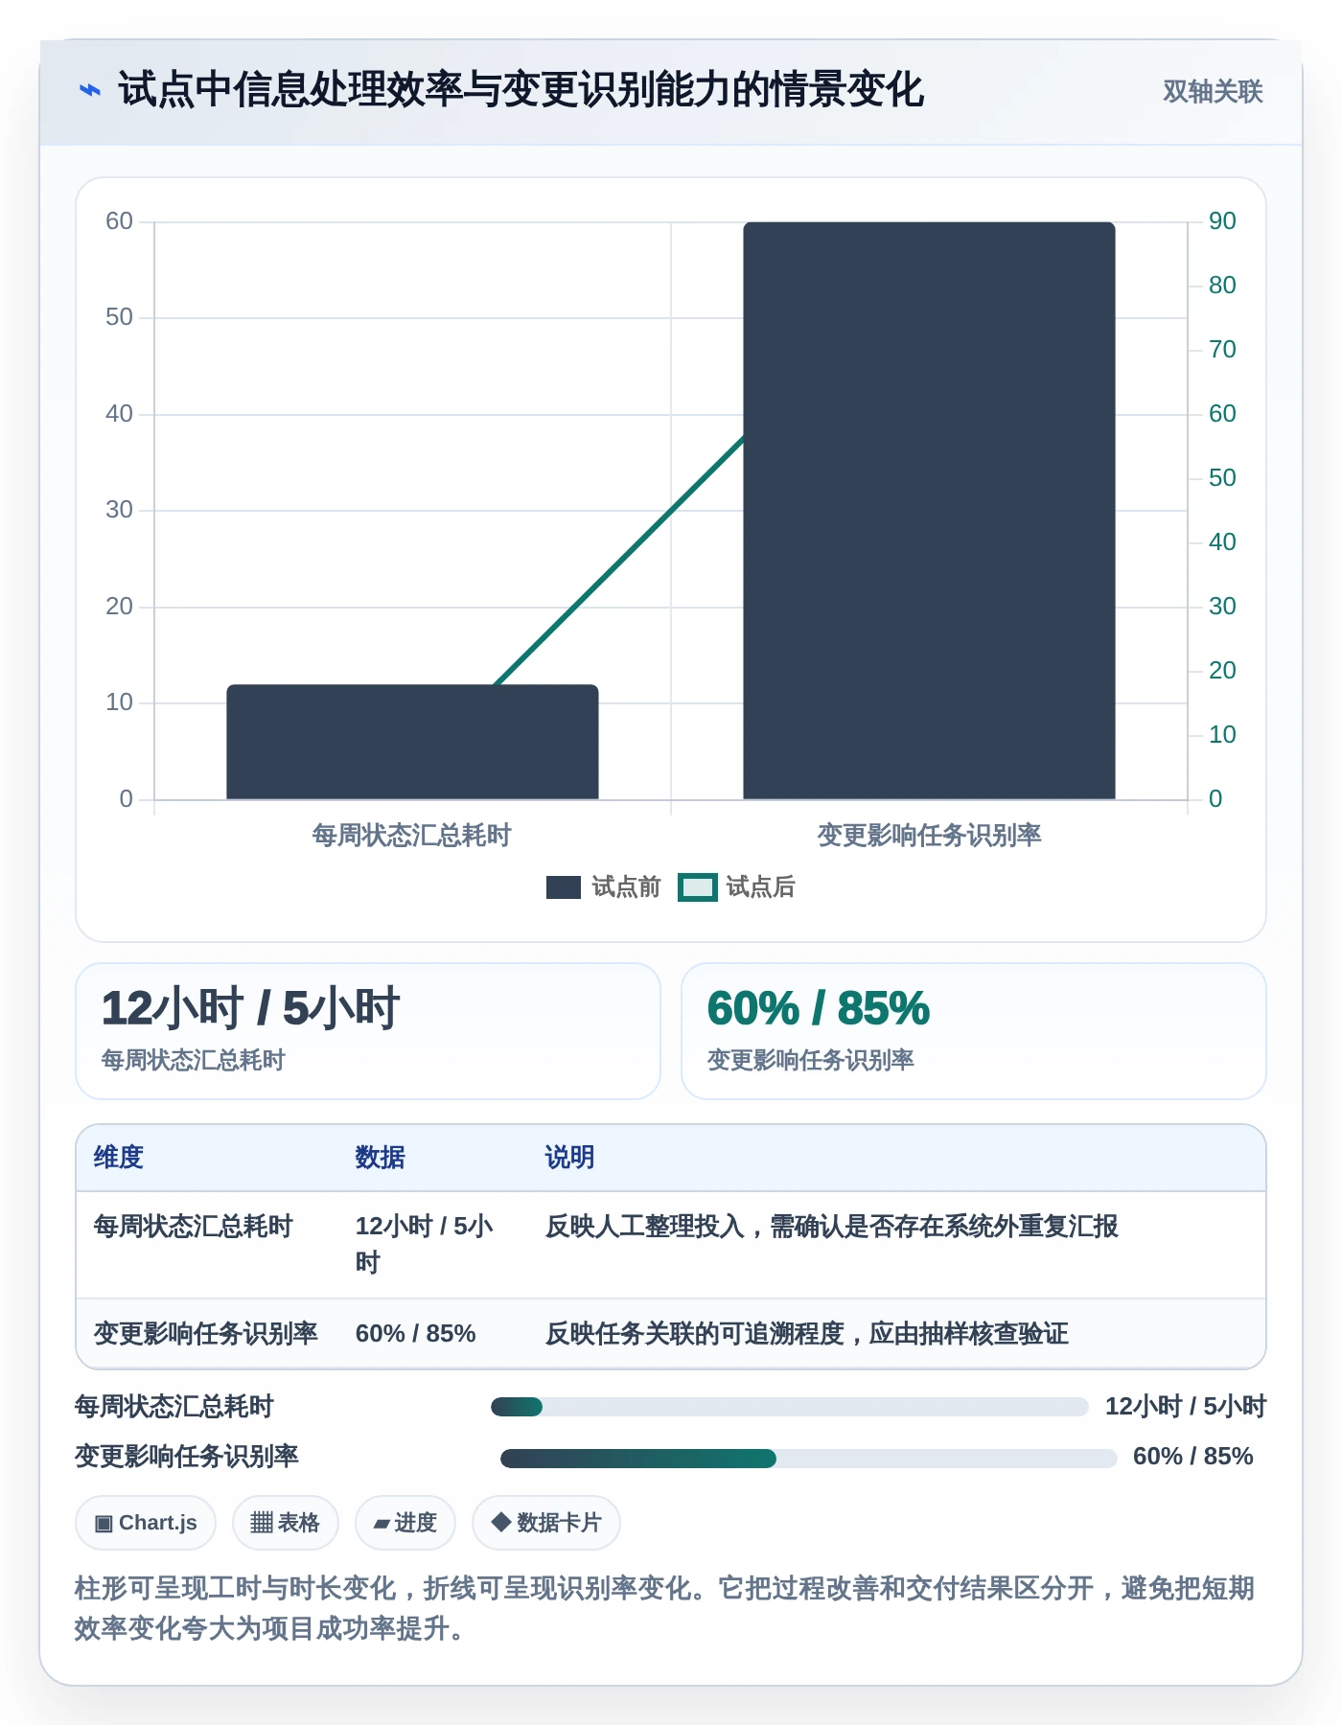Click the 双轴关联 label in the header
The height and width of the screenshot is (1725, 1342).
coord(1213,91)
